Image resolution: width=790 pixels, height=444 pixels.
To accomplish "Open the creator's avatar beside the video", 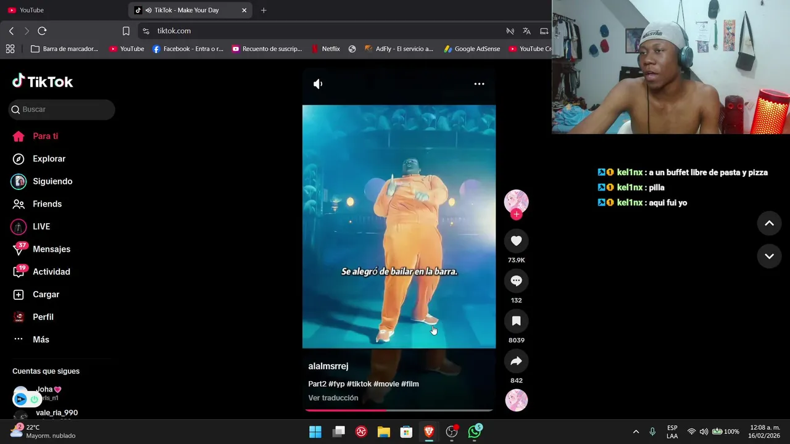I will coord(517,202).
